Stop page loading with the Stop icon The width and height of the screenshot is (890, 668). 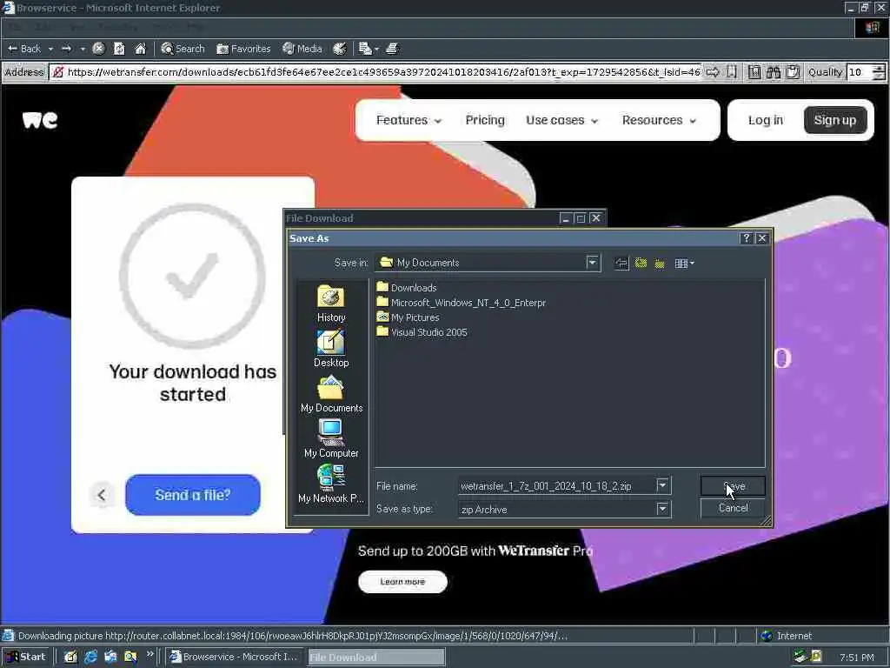(98, 49)
